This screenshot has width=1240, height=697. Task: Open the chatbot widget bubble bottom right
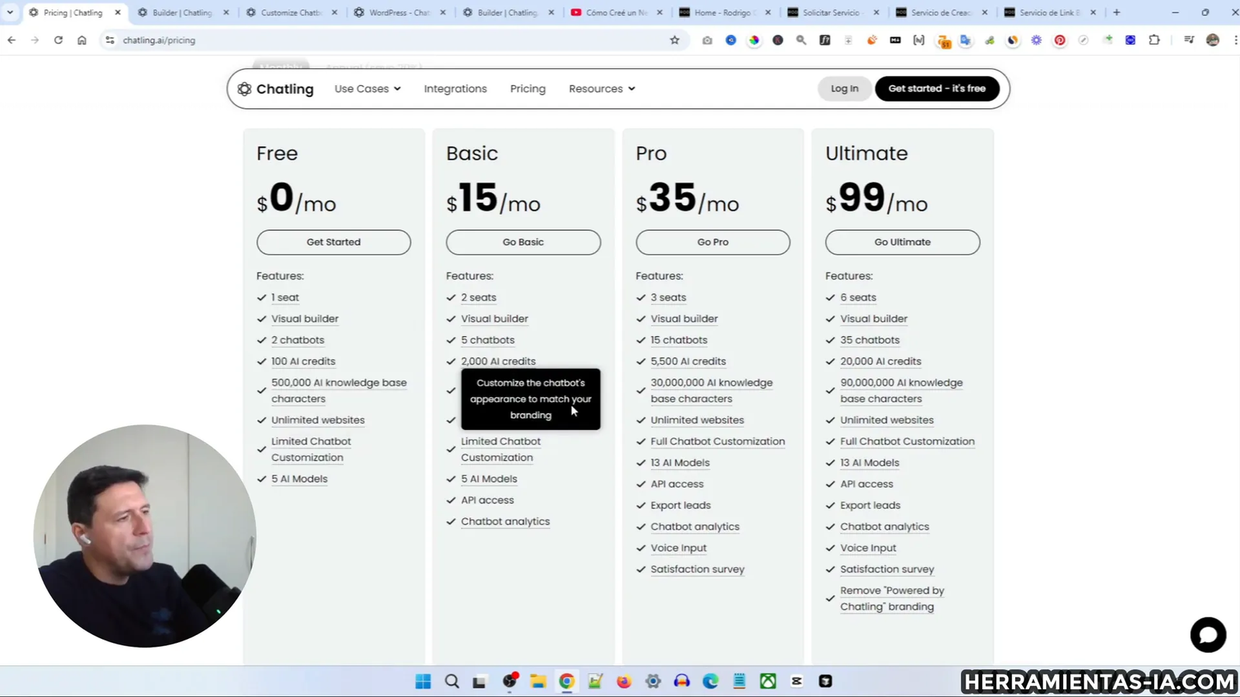pos(1207,634)
